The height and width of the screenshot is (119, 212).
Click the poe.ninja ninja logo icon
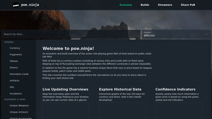(x=16, y=5)
